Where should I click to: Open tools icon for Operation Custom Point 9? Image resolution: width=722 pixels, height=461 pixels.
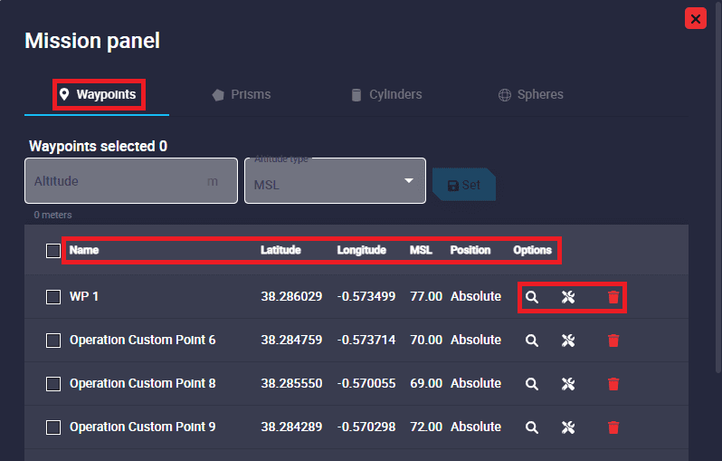[x=568, y=427]
